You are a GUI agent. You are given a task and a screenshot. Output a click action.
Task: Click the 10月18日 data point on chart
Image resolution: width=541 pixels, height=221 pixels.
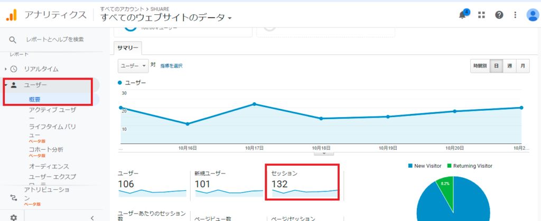321,119
